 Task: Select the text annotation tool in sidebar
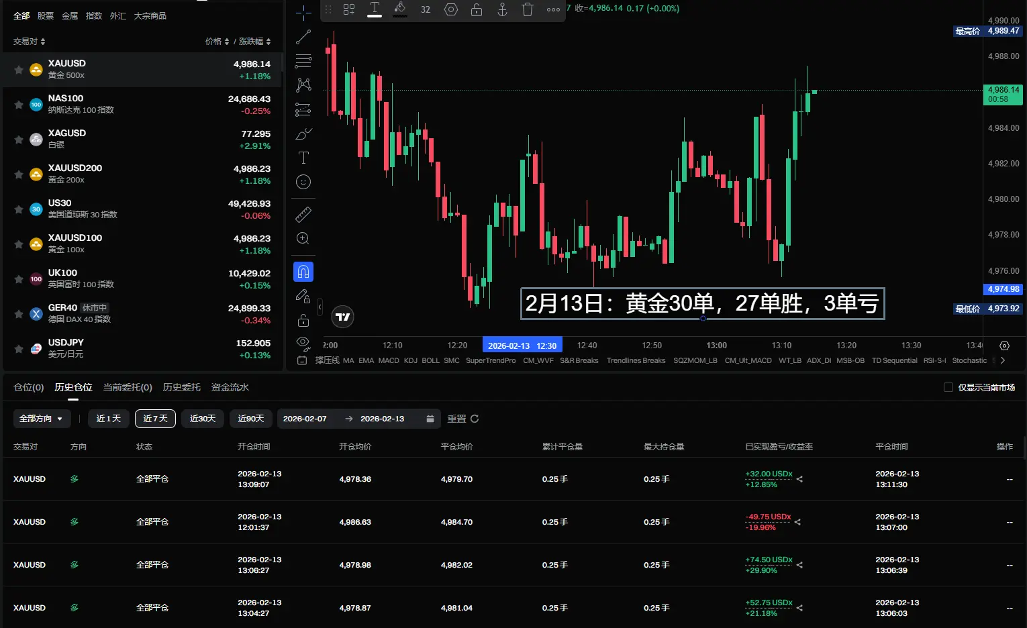coord(303,158)
